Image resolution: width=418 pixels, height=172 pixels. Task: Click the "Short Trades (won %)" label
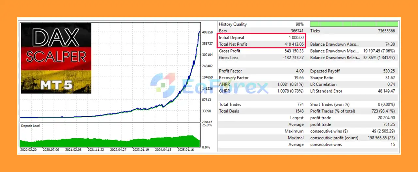[x=330, y=104]
